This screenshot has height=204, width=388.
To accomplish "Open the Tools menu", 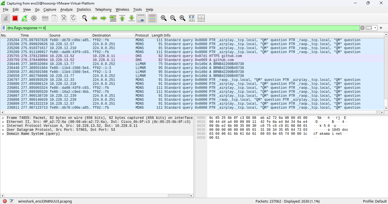I will click(x=138, y=10).
